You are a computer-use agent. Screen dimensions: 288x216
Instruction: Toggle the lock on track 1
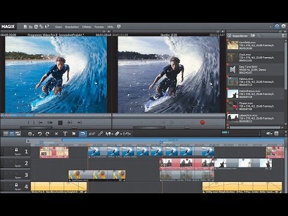click(16, 149)
